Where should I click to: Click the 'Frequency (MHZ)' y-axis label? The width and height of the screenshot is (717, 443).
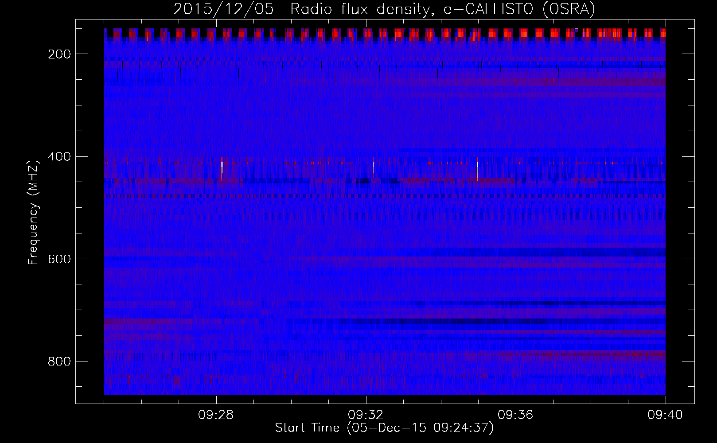(x=34, y=212)
